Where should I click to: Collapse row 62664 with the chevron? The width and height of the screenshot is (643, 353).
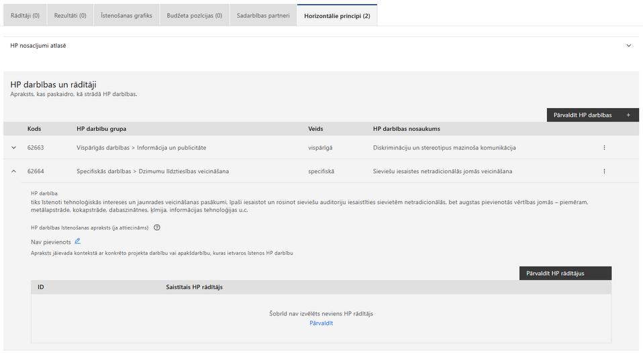coord(13,171)
